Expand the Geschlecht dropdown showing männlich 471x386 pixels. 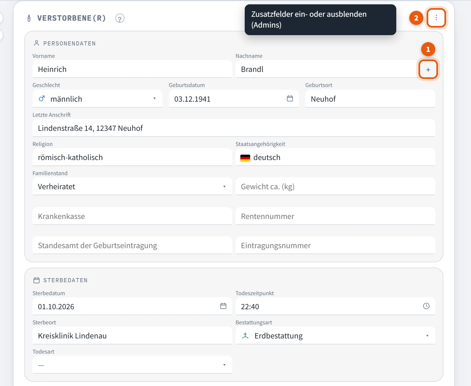[x=97, y=99]
